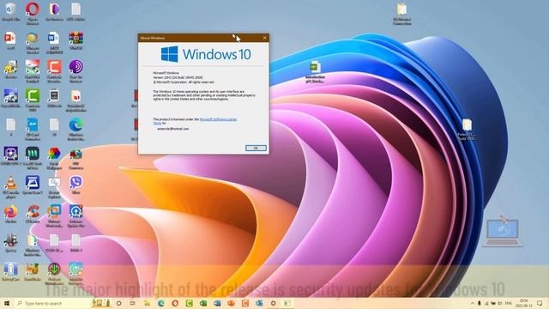Launch the WinRAR desktop shortcut
The height and width of the screenshot is (309, 549).
[x=76, y=40]
